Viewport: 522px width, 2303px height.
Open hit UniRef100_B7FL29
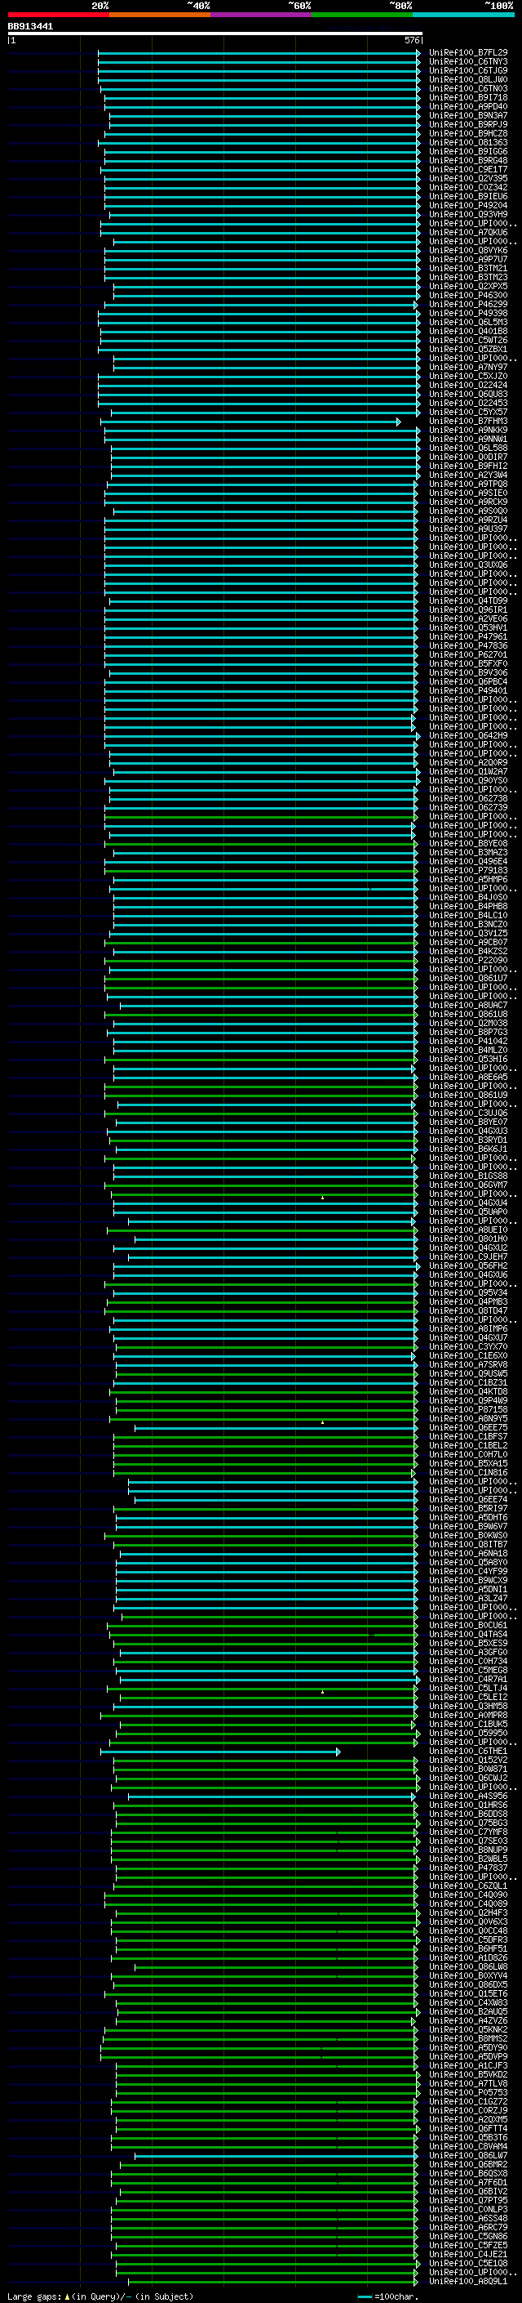[468, 53]
